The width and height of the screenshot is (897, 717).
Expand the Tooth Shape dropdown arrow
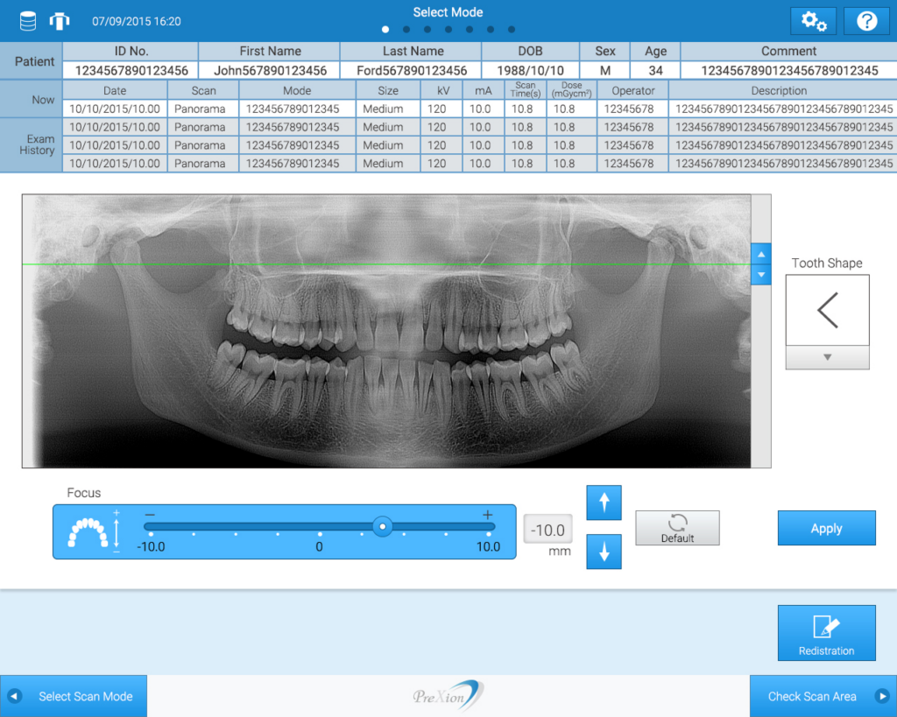click(x=827, y=357)
